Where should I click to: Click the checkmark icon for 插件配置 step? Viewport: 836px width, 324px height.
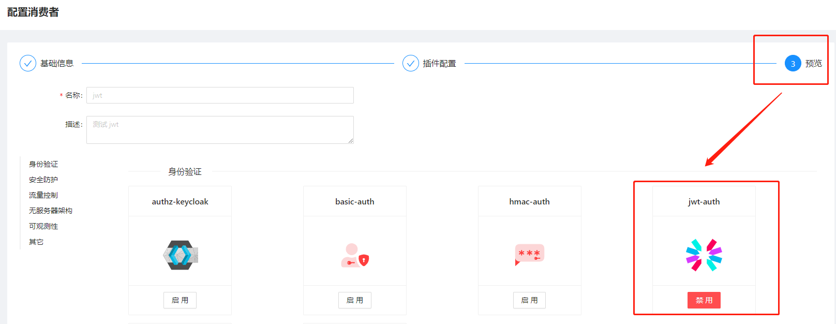pos(411,63)
